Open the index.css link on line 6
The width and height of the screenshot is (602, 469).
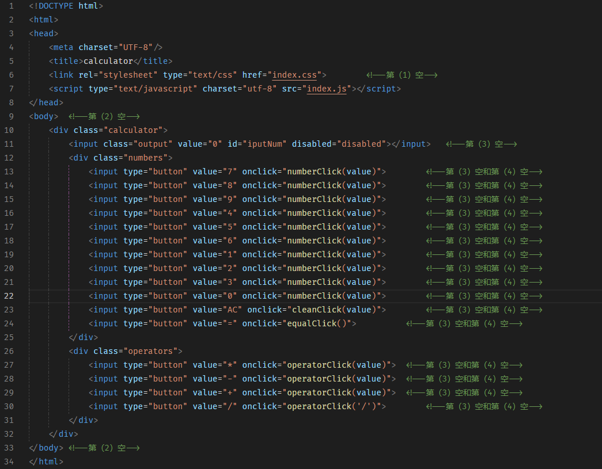click(x=294, y=75)
